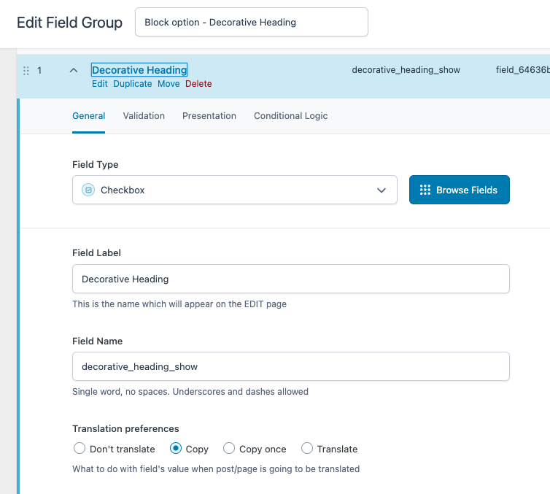The image size is (550, 494).
Task: Click the Edit link under Decorative Heading
Action: [100, 84]
